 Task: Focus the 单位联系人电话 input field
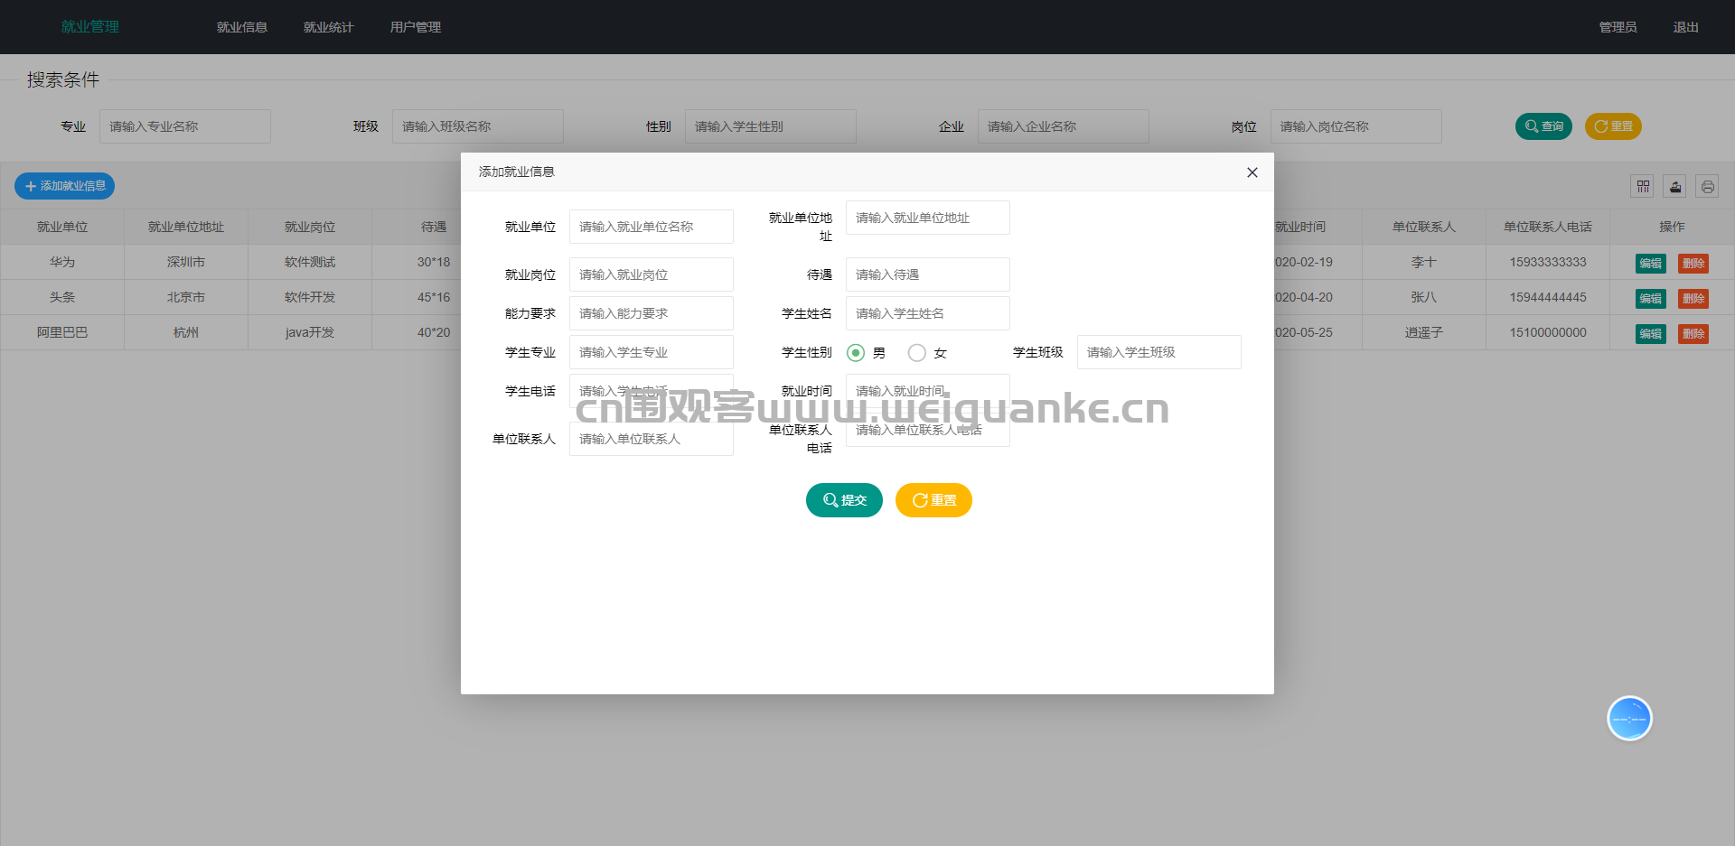(x=928, y=430)
